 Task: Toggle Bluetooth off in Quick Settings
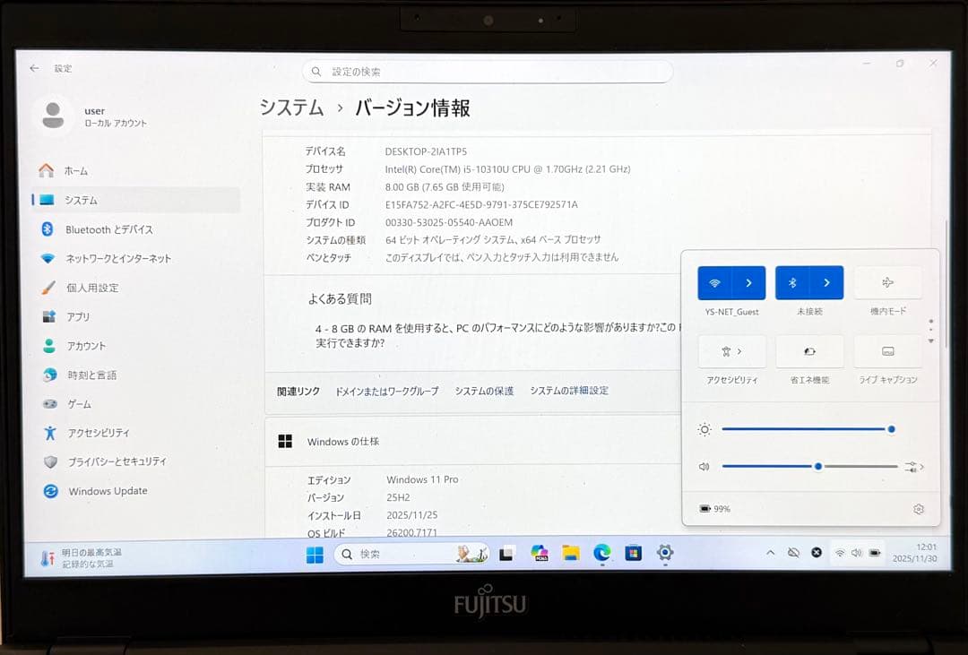coord(792,282)
